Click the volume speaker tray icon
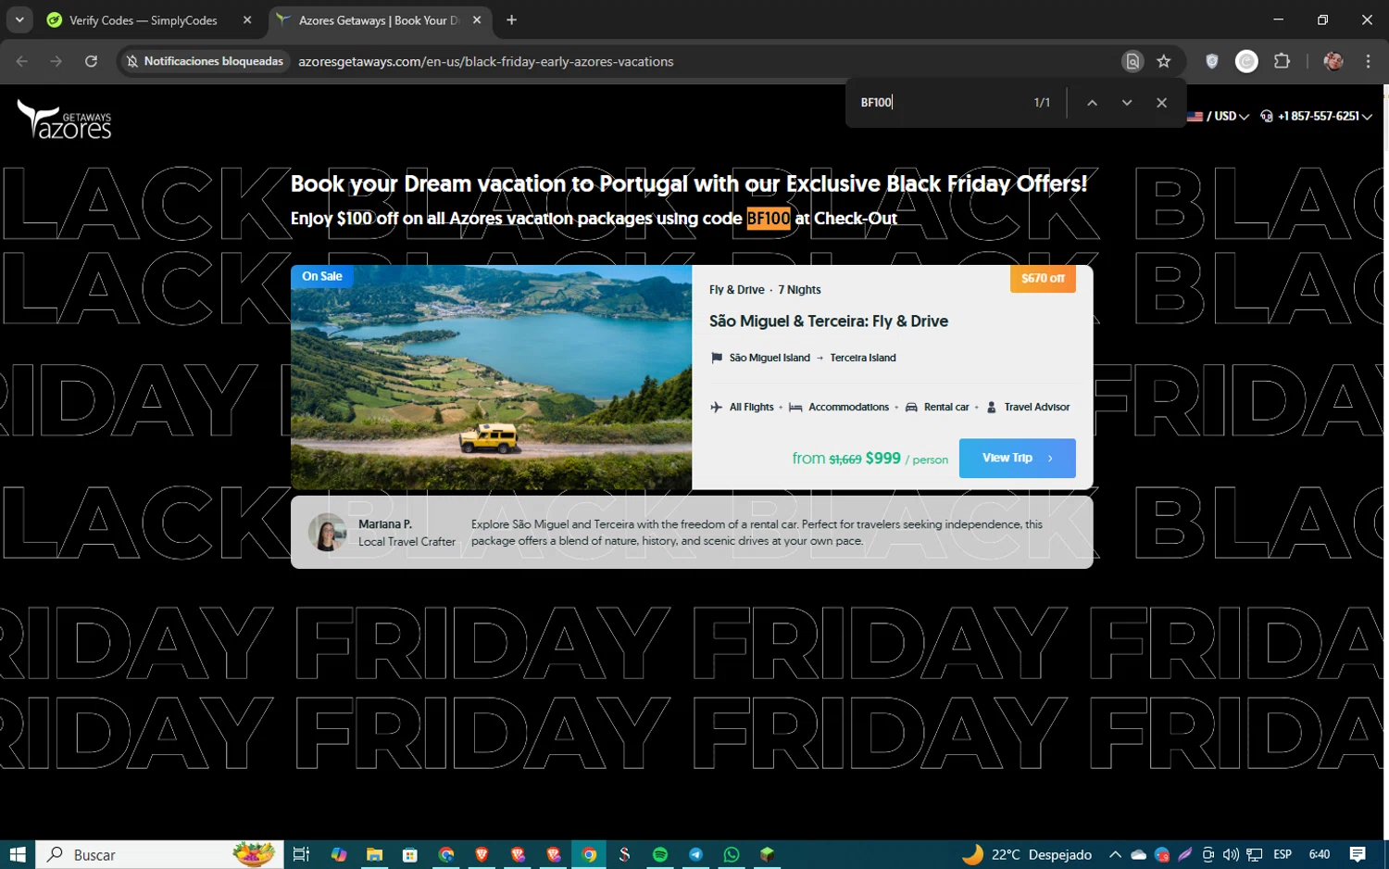The image size is (1389, 869). tap(1231, 854)
